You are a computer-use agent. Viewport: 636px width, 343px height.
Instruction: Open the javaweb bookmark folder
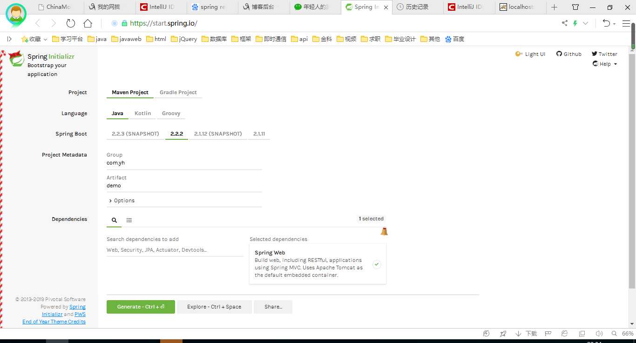pos(126,39)
